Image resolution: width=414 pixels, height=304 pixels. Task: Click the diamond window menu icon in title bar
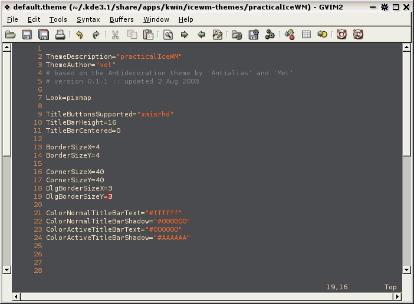[x=7, y=7]
